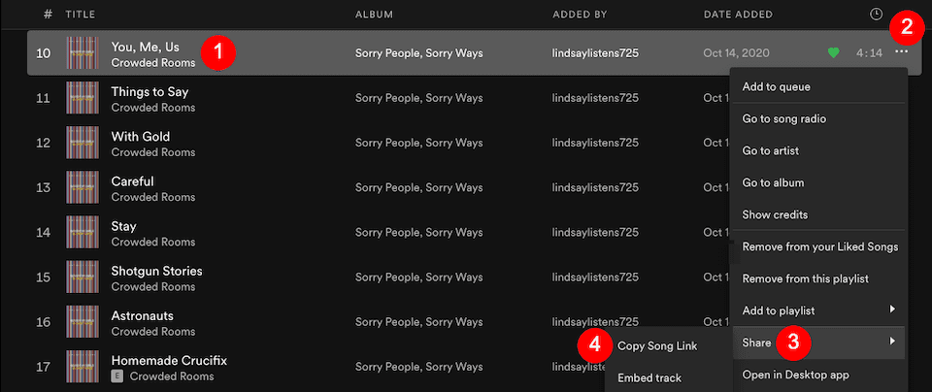The height and width of the screenshot is (392, 932).
Task: Open Crowded Rooms artist link under Careful
Action: (x=152, y=197)
